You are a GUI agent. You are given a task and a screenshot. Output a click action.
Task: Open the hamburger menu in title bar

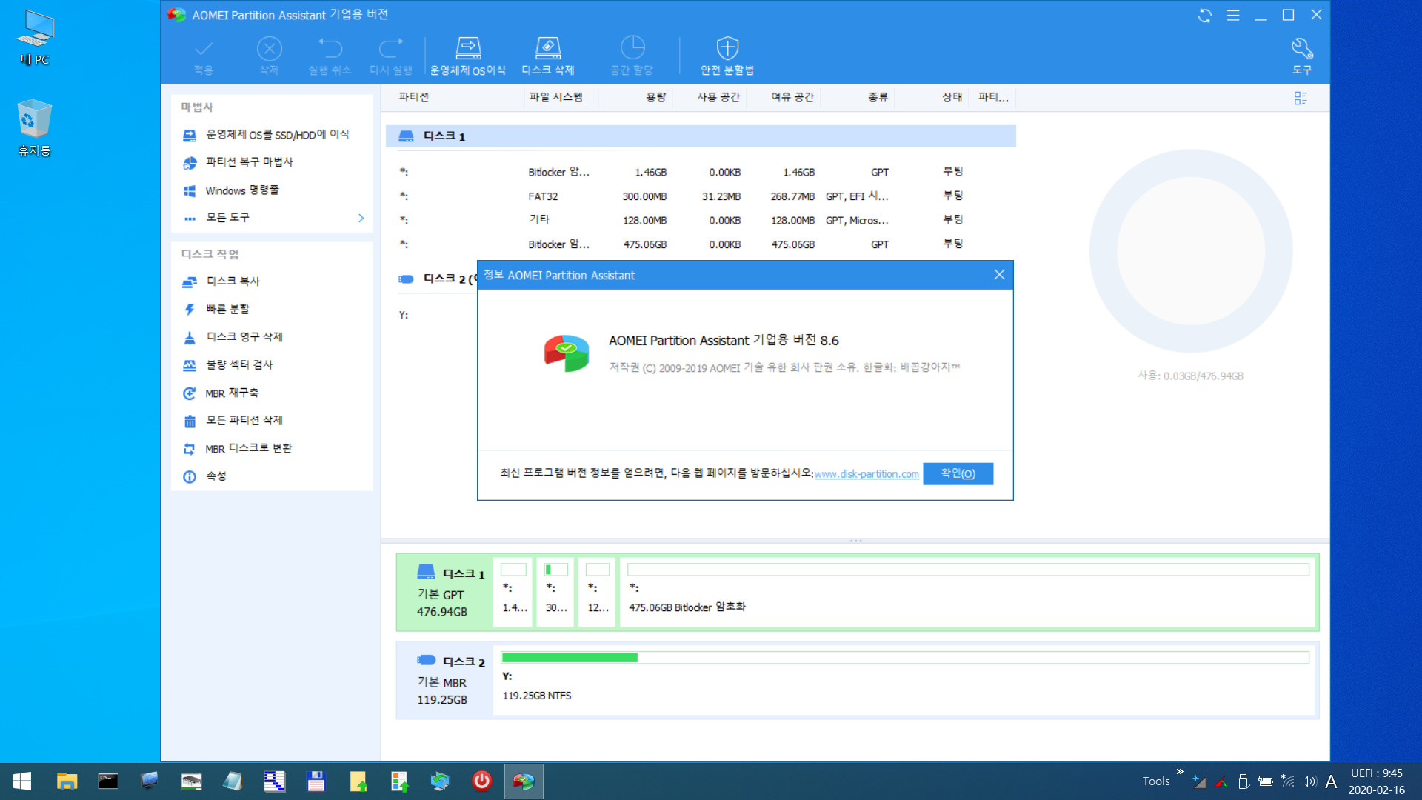[x=1233, y=16]
